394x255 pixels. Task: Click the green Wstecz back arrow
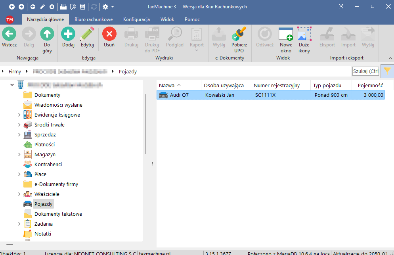click(x=9, y=35)
